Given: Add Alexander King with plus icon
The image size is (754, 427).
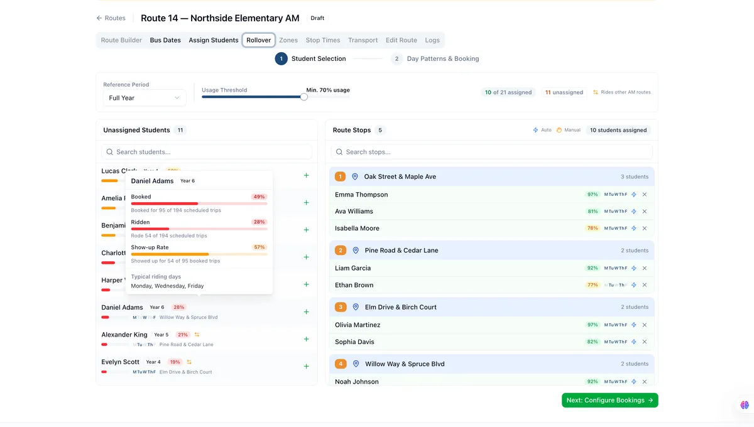Looking at the screenshot, I should tap(306, 339).
